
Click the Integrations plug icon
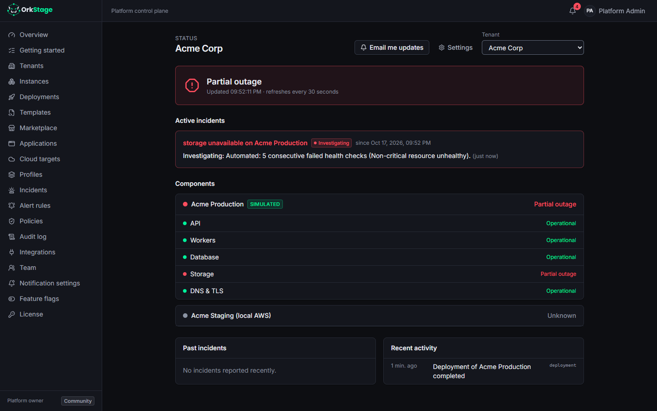pos(12,252)
